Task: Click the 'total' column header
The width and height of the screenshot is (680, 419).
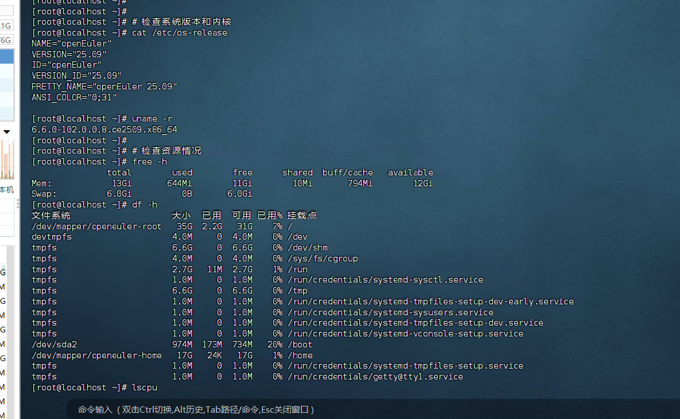Action: click(x=119, y=173)
